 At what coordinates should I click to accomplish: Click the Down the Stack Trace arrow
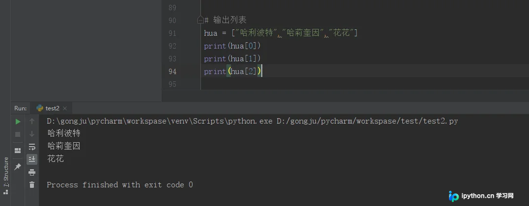32,134
